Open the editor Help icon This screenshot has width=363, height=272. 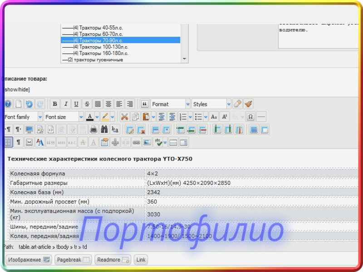click(8, 104)
